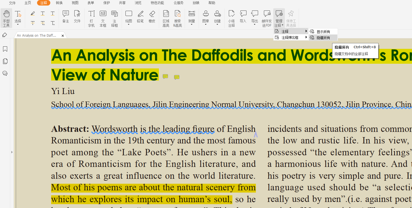Select the 手型工具 hand tool

tap(6, 18)
